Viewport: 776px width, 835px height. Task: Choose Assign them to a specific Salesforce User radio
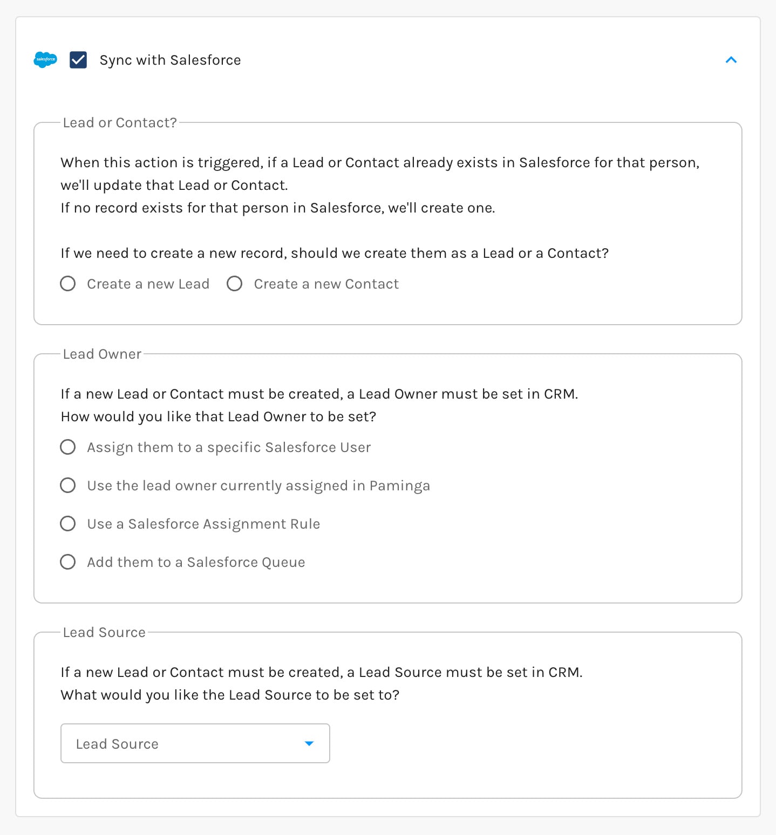click(x=68, y=447)
